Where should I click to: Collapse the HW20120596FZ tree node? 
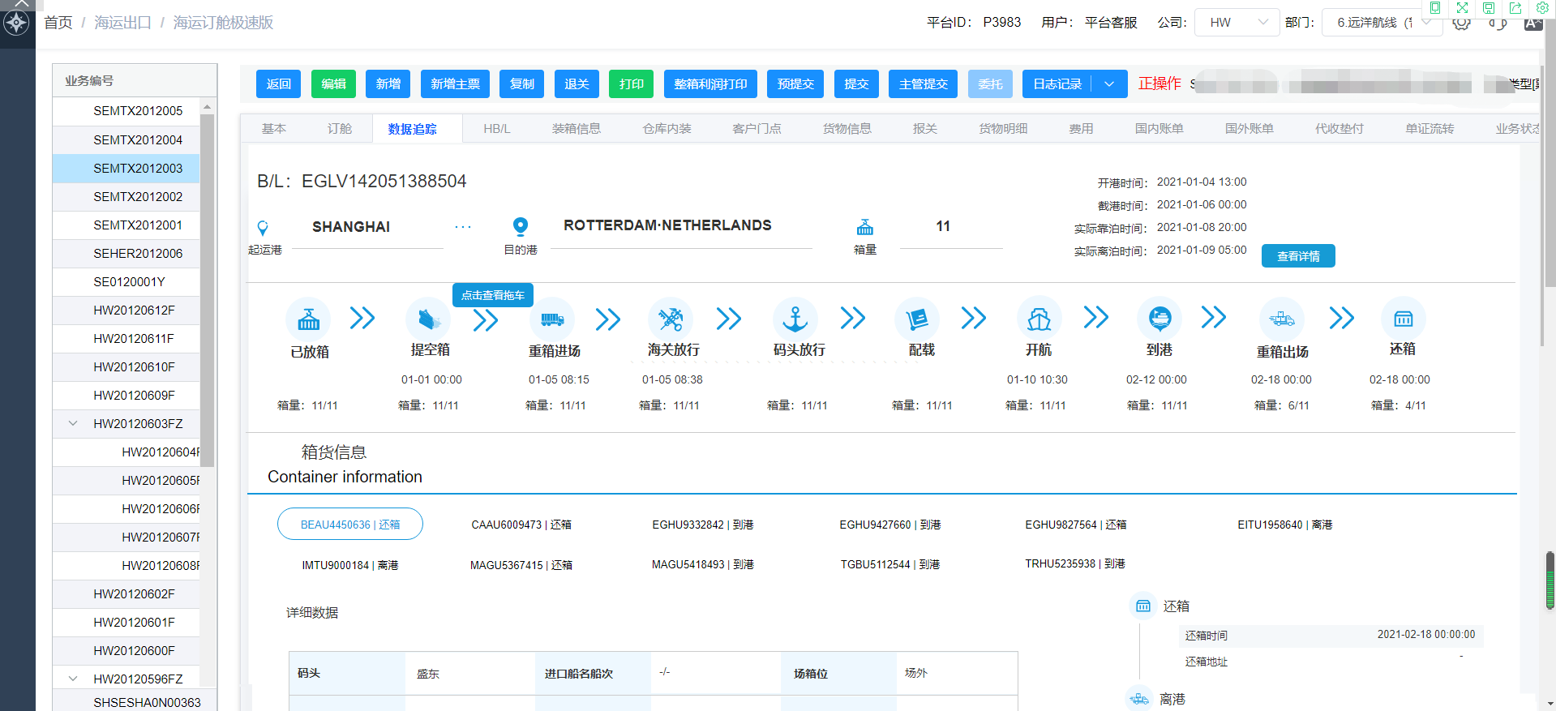tap(73, 679)
